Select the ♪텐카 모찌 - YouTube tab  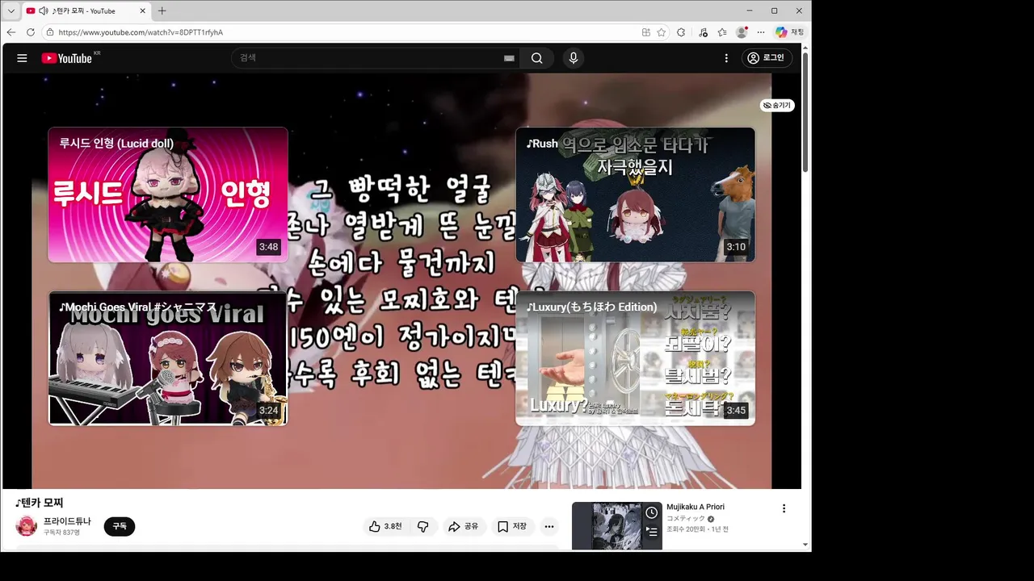(x=86, y=10)
